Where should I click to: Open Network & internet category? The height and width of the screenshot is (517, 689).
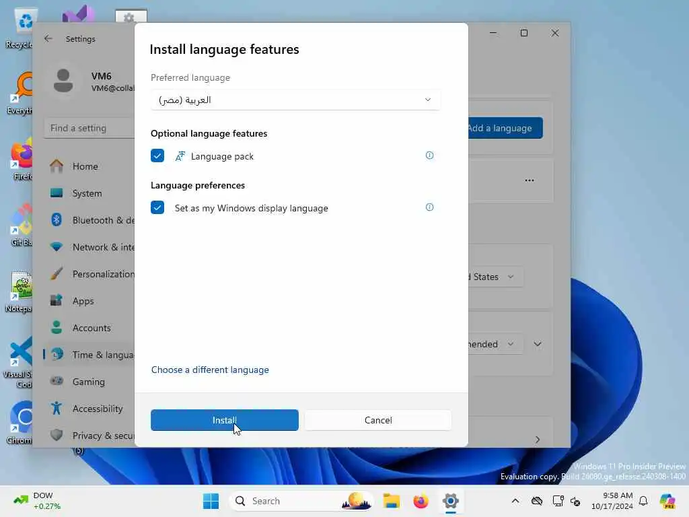click(89, 247)
